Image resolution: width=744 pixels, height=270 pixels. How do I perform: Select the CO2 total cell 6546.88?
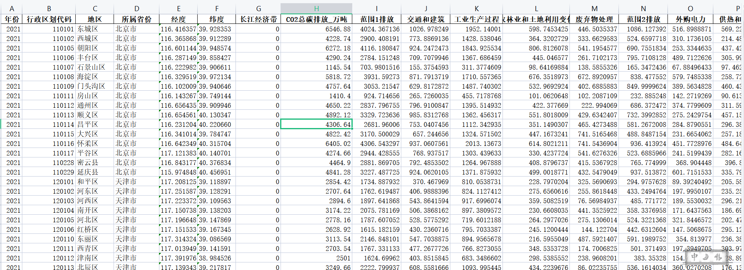[x=316, y=29]
